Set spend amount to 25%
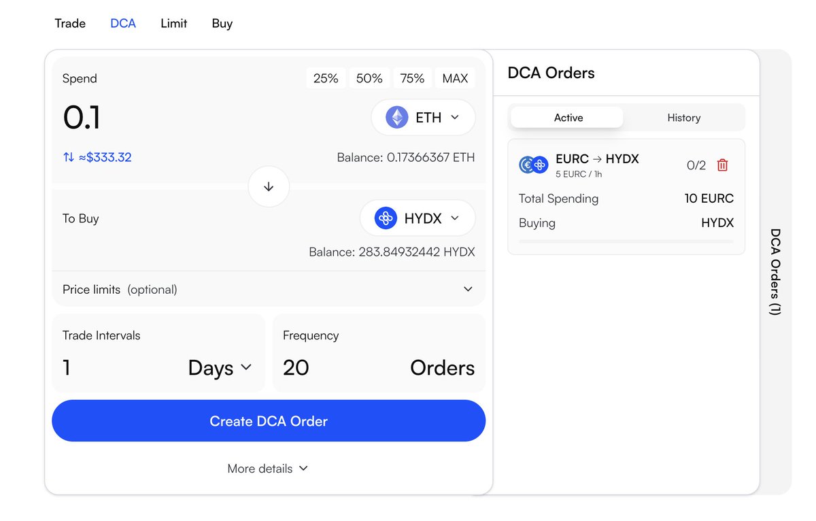816x521 pixels. click(x=326, y=78)
